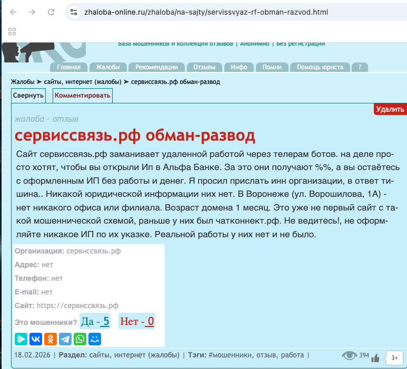The width and height of the screenshot is (407, 369).
Task: Click the работа tag
Action: click(292, 355)
